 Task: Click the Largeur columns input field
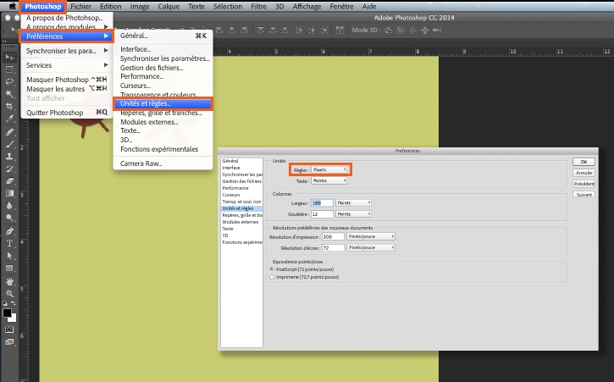click(322, 203)
